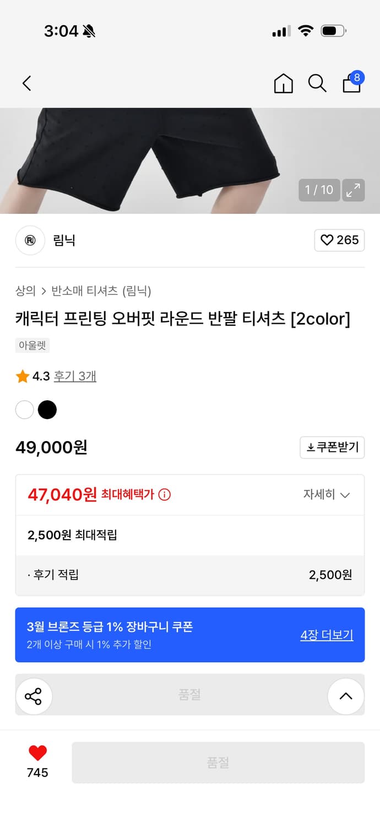Expand 4장 더보기 coupon list
The image size is (380, 827).
[327, 635]
